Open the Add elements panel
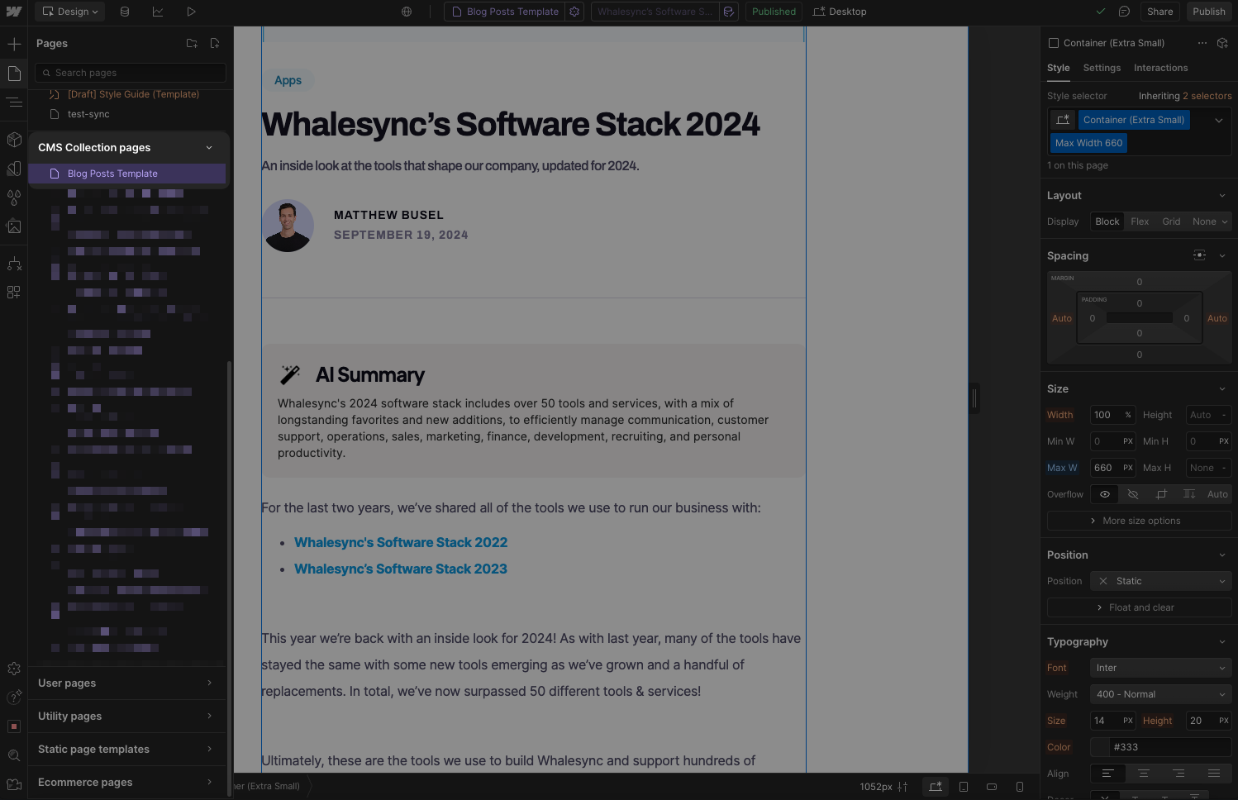This screenshot has width=1238, height=800. point(14,44)
